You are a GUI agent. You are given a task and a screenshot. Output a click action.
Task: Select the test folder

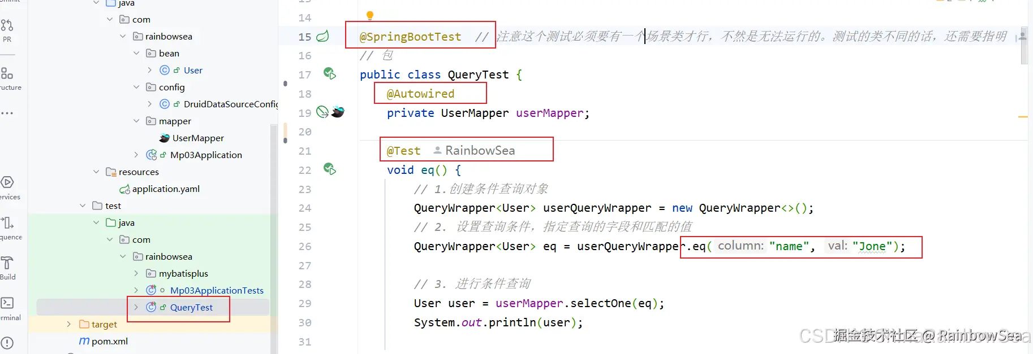tap(113, 206)
